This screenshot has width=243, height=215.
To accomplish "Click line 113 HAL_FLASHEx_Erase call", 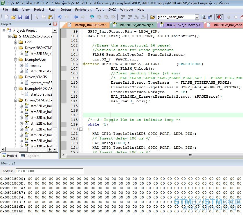I will tap(166, 97).
